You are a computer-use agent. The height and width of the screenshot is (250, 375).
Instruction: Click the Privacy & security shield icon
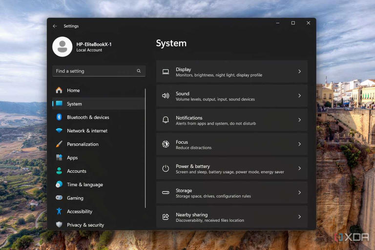(x=59, y=225)
